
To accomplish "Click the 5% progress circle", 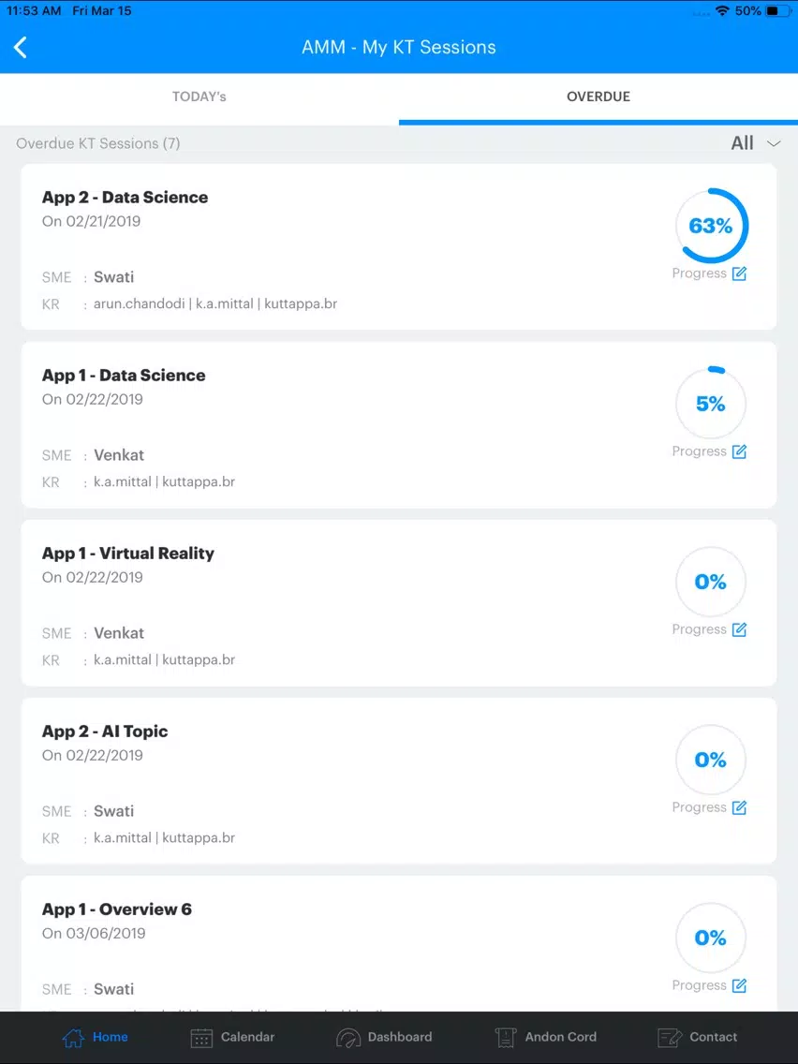I will [x=711, y=404].
